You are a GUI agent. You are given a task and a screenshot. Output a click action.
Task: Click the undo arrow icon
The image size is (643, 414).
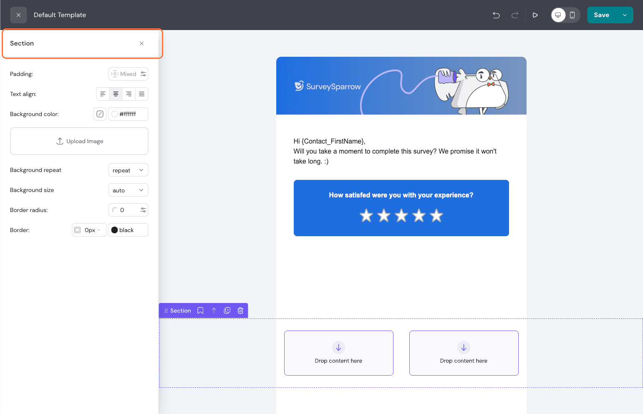[x=496, y=15]
